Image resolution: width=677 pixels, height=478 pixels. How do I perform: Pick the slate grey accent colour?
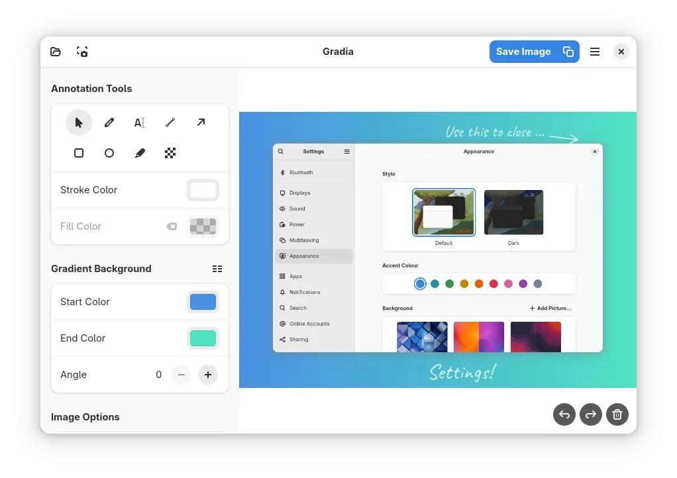[x=537, y=283]
